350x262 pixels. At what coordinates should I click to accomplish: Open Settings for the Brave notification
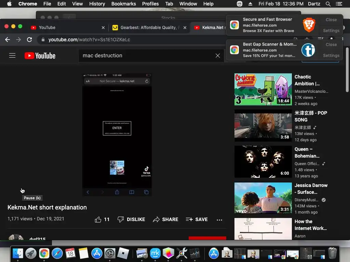(x=331, y=30)
